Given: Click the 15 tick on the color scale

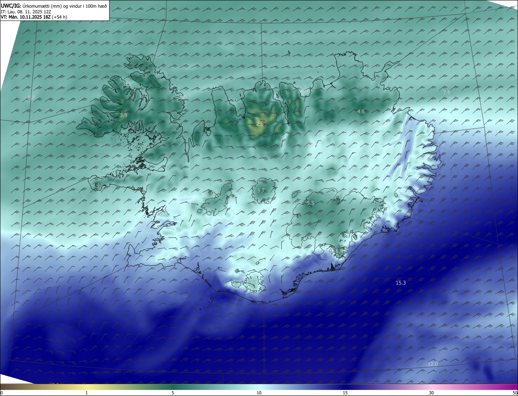Looking at the screenshot, I should (345, 393).
